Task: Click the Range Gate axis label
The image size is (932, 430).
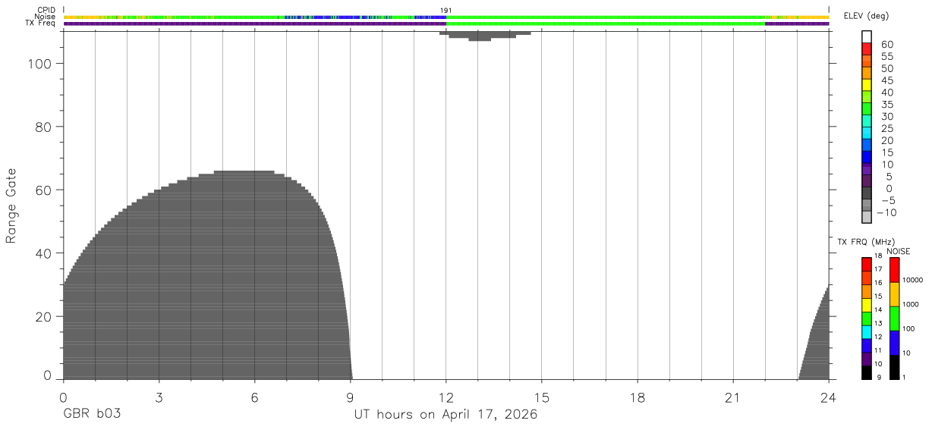Action: pyautogui.click(x=11, y=206)
